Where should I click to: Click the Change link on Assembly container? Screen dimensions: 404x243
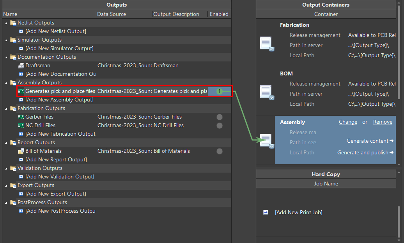[348, 122]
